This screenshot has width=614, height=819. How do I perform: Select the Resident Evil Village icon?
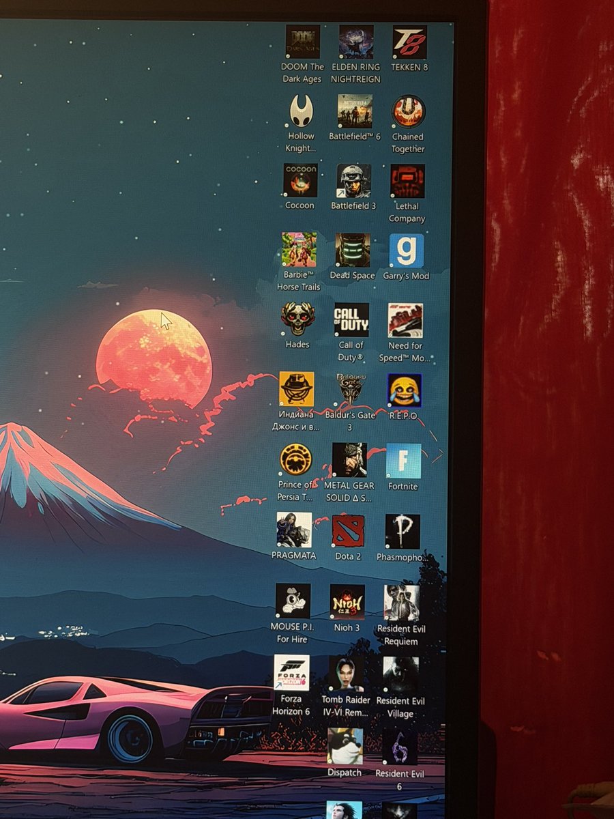pyautogui.click(x=400, y=674)
